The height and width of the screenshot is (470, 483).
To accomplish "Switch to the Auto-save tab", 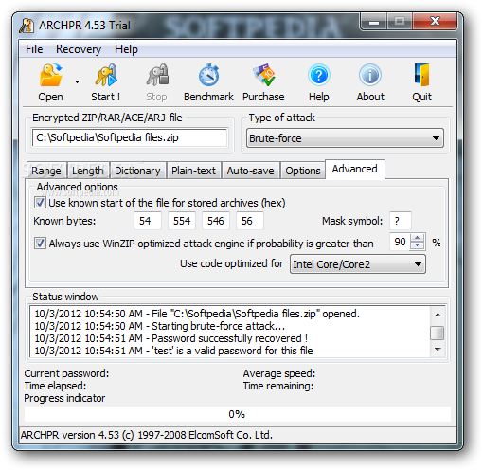I will [250, 171].
